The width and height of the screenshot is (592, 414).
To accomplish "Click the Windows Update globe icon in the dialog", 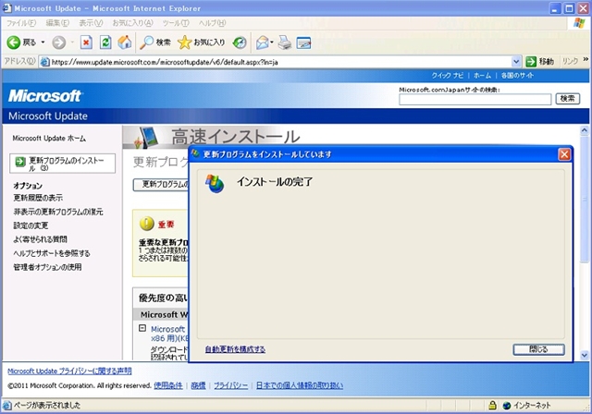I will pos(215,184).
